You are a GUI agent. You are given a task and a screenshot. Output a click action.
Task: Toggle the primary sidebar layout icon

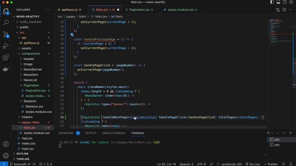[x=272, y=2]
